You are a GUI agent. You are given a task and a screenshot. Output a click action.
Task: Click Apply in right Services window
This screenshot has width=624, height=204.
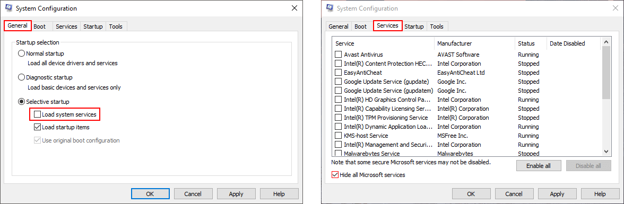[557, 194]
